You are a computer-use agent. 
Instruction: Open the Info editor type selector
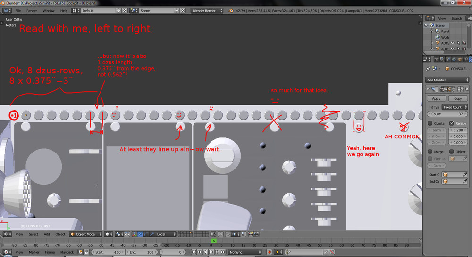[x=7, y=10]
